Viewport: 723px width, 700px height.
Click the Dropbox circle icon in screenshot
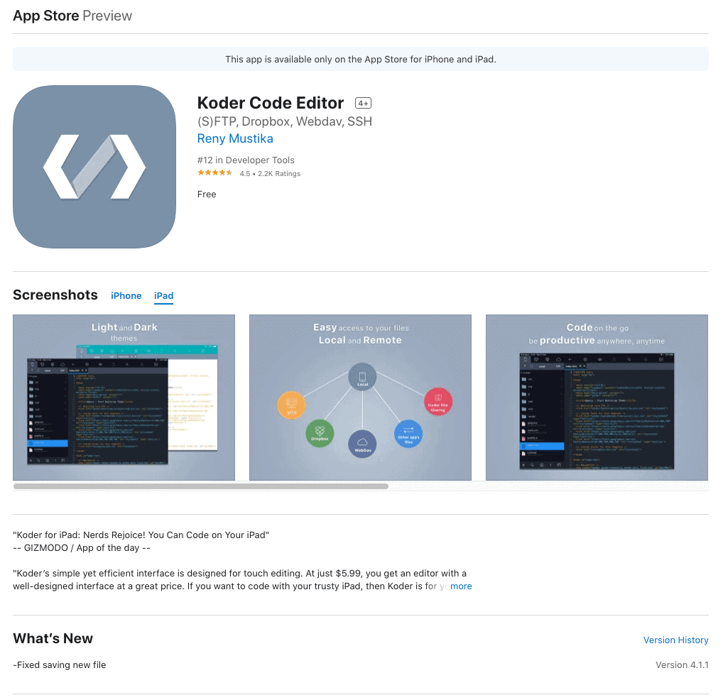pyautogui.click(x=320, y=433)
